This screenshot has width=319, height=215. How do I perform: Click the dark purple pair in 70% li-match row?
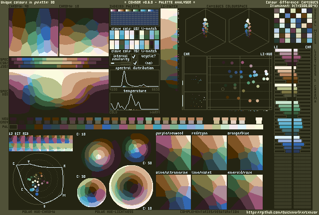tap(152, 45)
